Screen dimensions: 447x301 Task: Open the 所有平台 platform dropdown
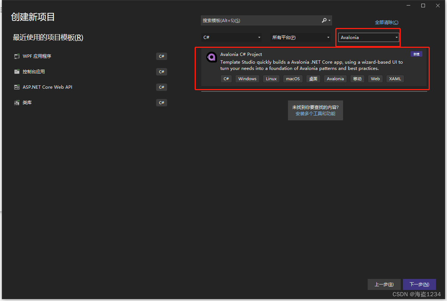click(300, 38)
